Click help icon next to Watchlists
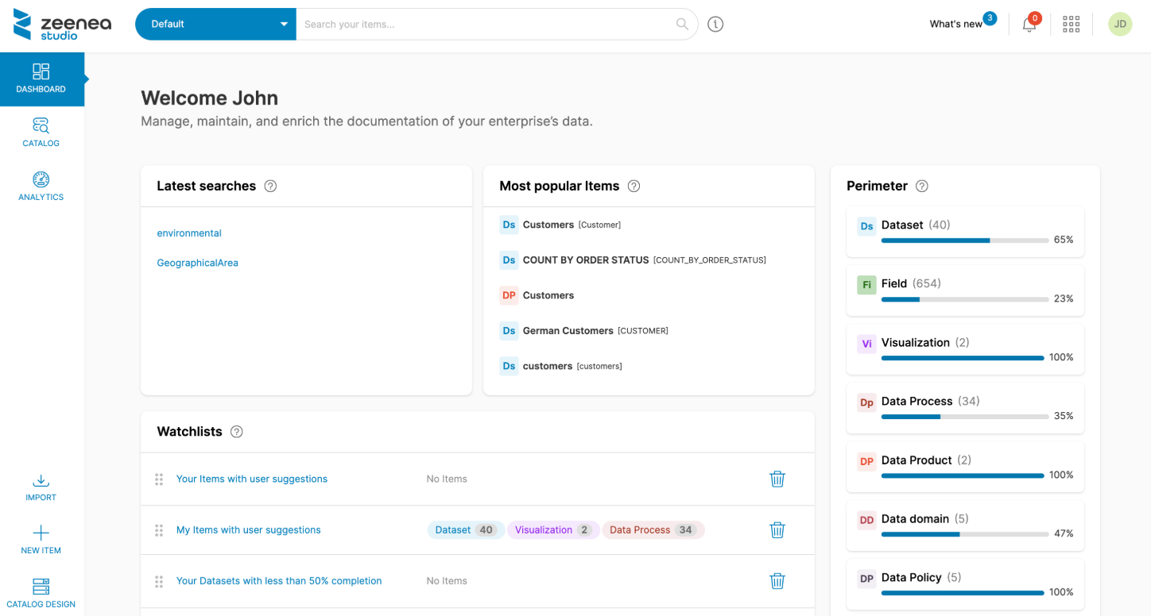Image resolution: width=1151 pixels, height=616 pixels. [x=236, y=432]
